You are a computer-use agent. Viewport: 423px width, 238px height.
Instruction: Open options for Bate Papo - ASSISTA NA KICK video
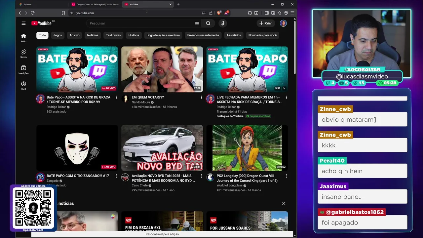pos(116,98)
